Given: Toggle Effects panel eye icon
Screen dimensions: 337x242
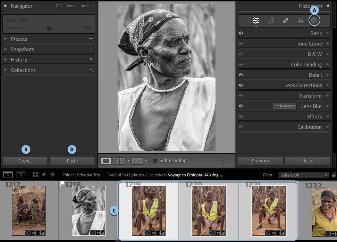Looking at the screenshot, I should [x=241, y=116].
